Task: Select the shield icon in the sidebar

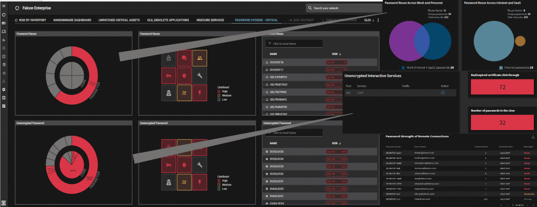Action: (x=4, y=64)
